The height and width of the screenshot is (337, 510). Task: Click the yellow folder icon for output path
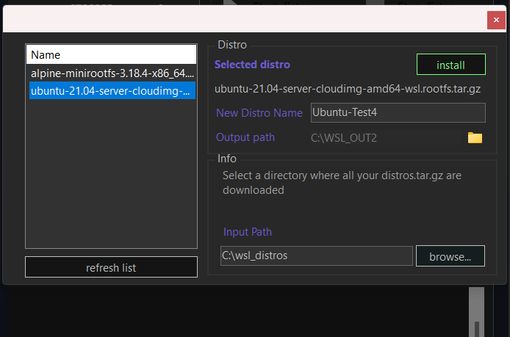(x=475, y=137)
